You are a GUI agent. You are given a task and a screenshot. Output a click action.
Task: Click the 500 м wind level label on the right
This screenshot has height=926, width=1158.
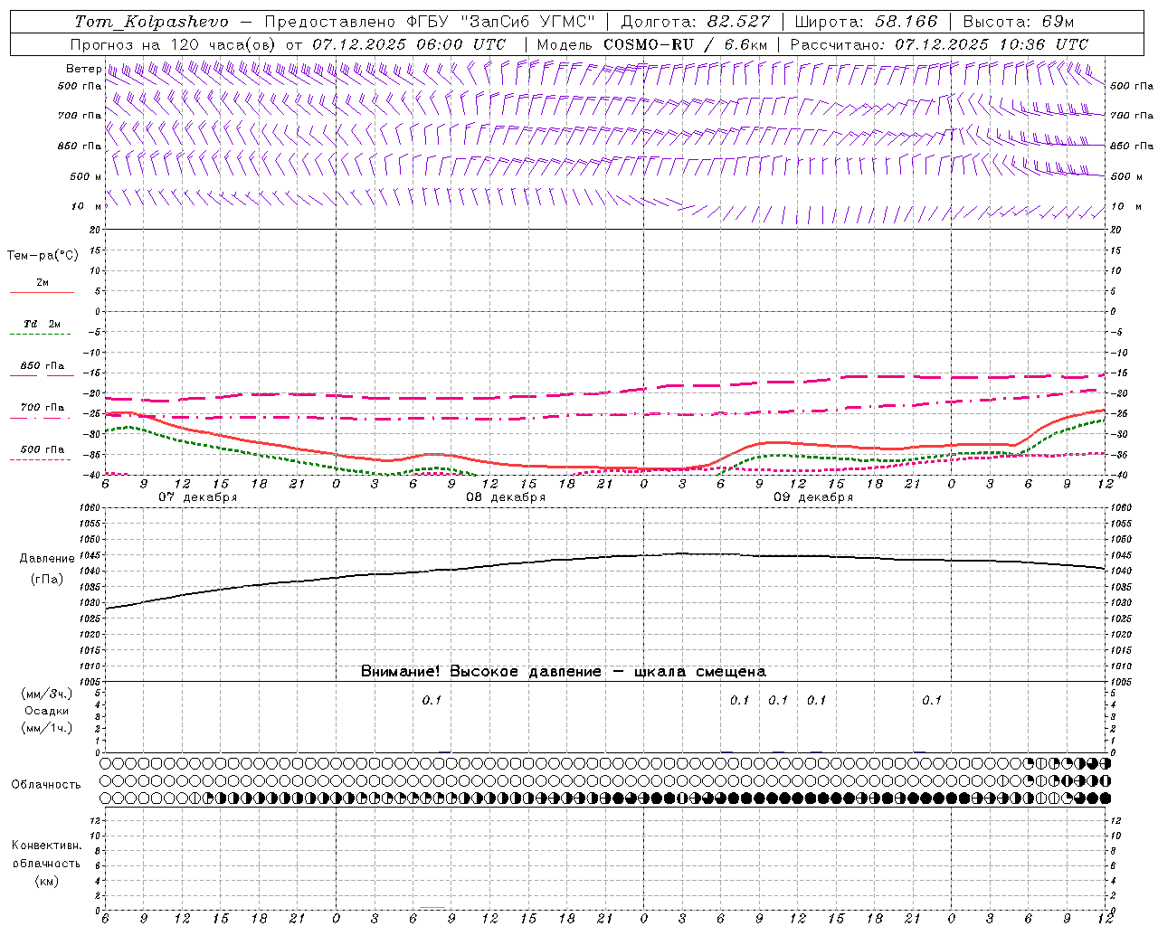[1126, 176]
